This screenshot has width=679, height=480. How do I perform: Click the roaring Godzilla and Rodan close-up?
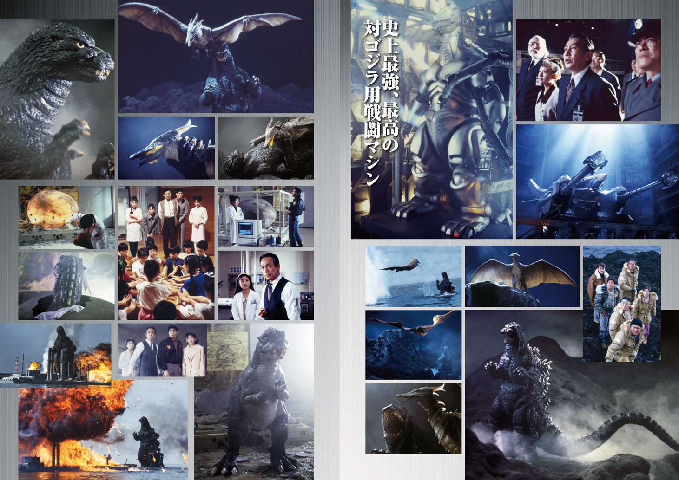tap(413, 418)
